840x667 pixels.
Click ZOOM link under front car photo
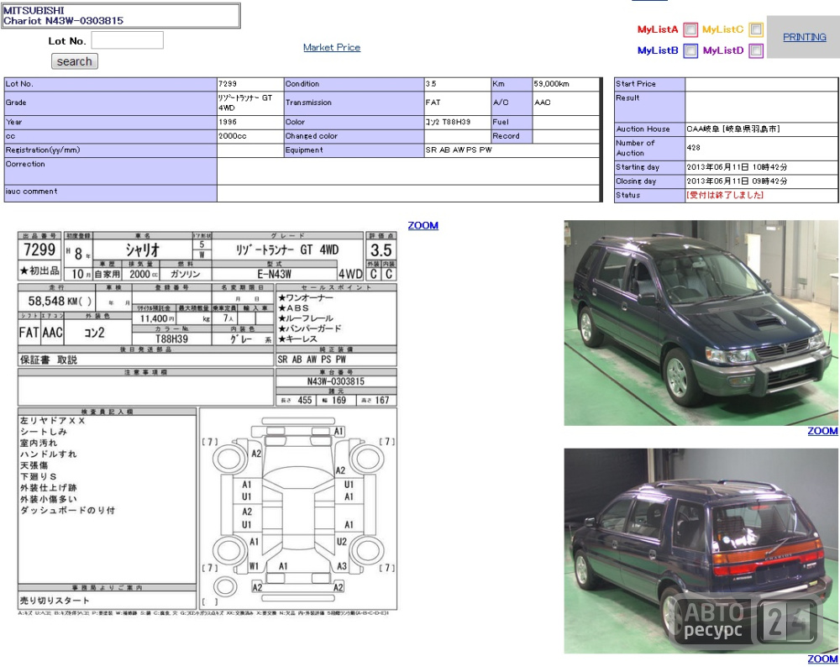coord(822,431)
